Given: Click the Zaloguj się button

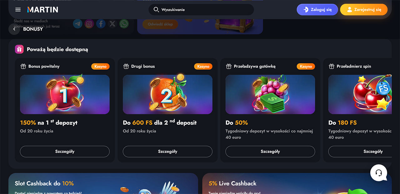Looking at the screenshot, I should (317, 10).
